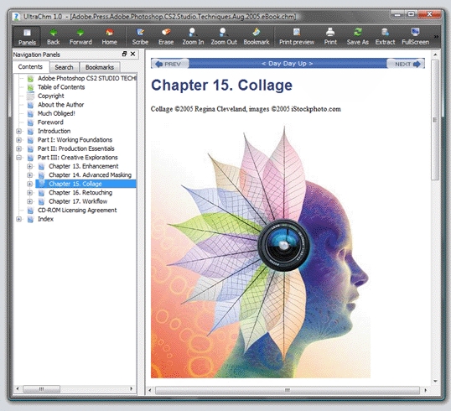Screen dimensions: 451x411
Task: Select Chapter 13. Enhancement entry
Action: click(84, 166)
